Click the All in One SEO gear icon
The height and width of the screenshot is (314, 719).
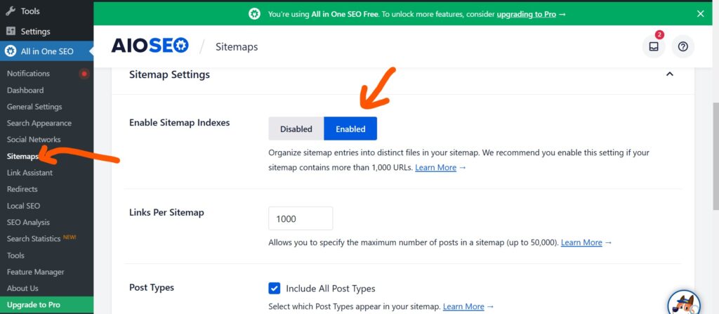pyautogui.click(x=10, y=51)
